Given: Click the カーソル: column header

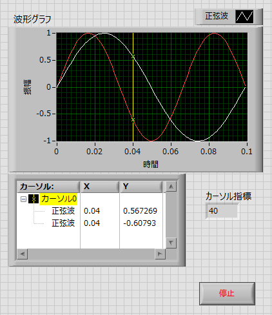Looking at the screenshot, I should 48,187.
